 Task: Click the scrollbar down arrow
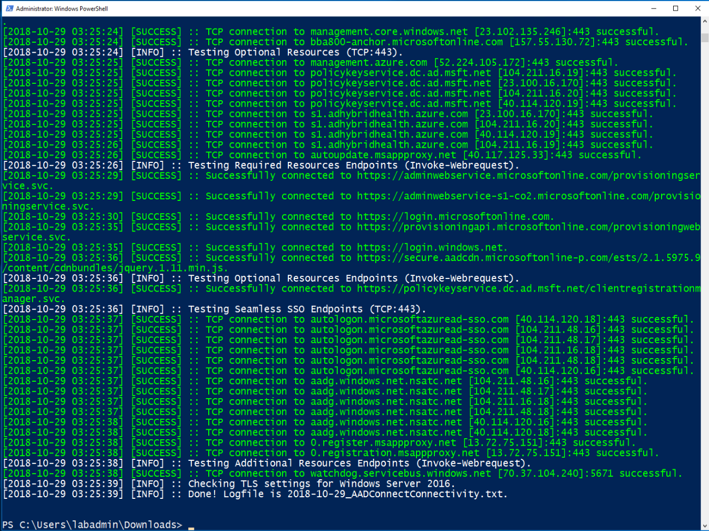point(705,526)
